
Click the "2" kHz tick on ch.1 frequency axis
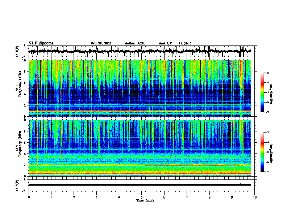tap(25, 105)
